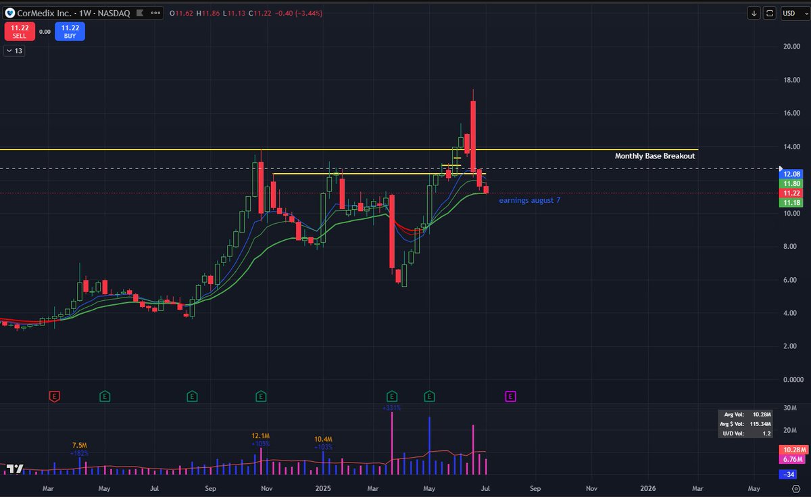Click the 12.1M +105% volume annotation
This screenshot has width=811, height=497.
pos(261,440)
